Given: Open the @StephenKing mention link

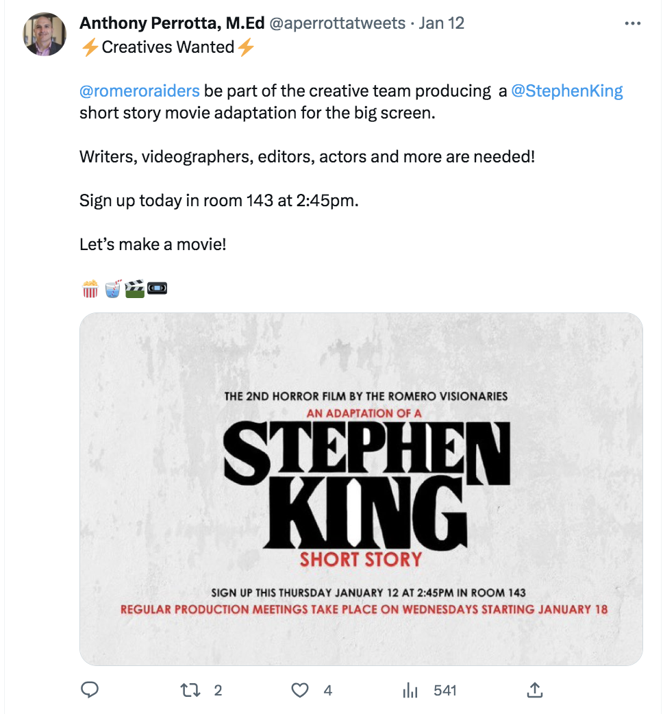Looking at the screenshot, I should tap(567, 91).
